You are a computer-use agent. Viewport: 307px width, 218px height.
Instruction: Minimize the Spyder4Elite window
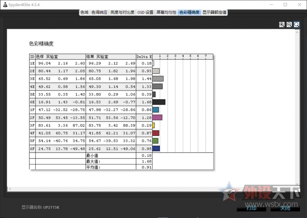pos(271,5)
